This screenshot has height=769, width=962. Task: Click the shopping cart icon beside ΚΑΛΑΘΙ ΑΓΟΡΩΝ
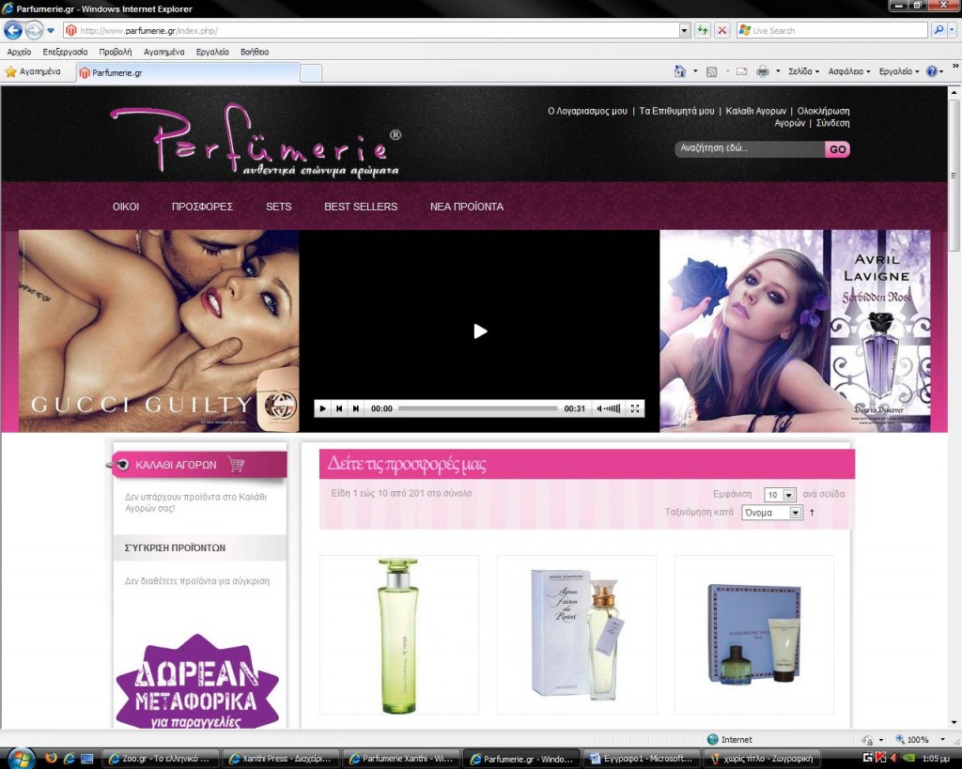coord(236,464)
